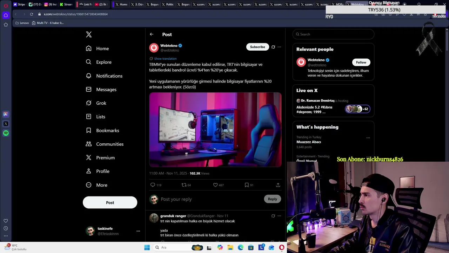Open Opera sidebar history clock icon
Screen dimensions: 449x253
6,228
